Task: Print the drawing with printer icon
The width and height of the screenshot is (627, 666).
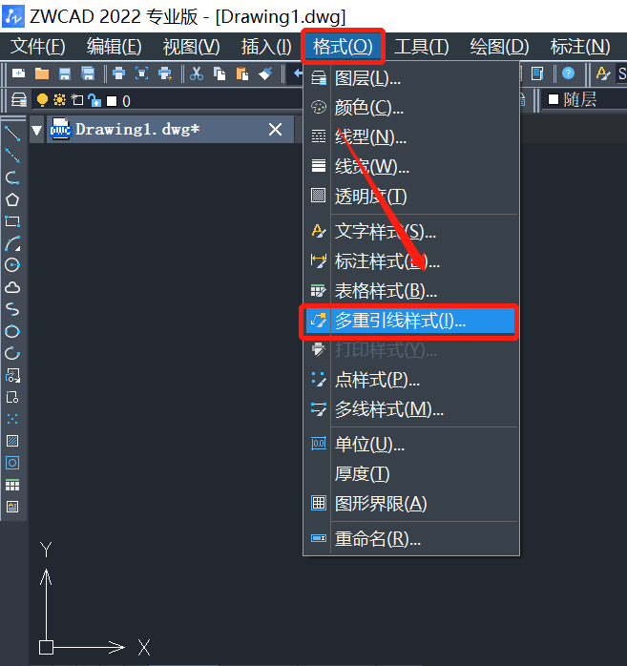Action: pos(118,73)
